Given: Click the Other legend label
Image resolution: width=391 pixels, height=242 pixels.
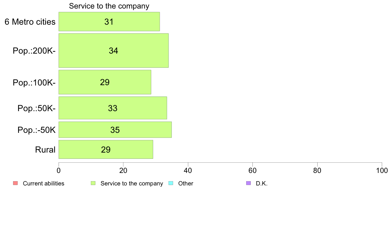Looking at the screenshot, I should point(186,183).
